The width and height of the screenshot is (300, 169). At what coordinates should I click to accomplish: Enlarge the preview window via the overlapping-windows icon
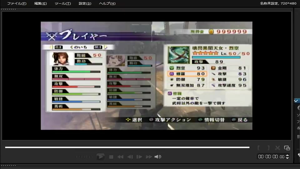point(287,148)
